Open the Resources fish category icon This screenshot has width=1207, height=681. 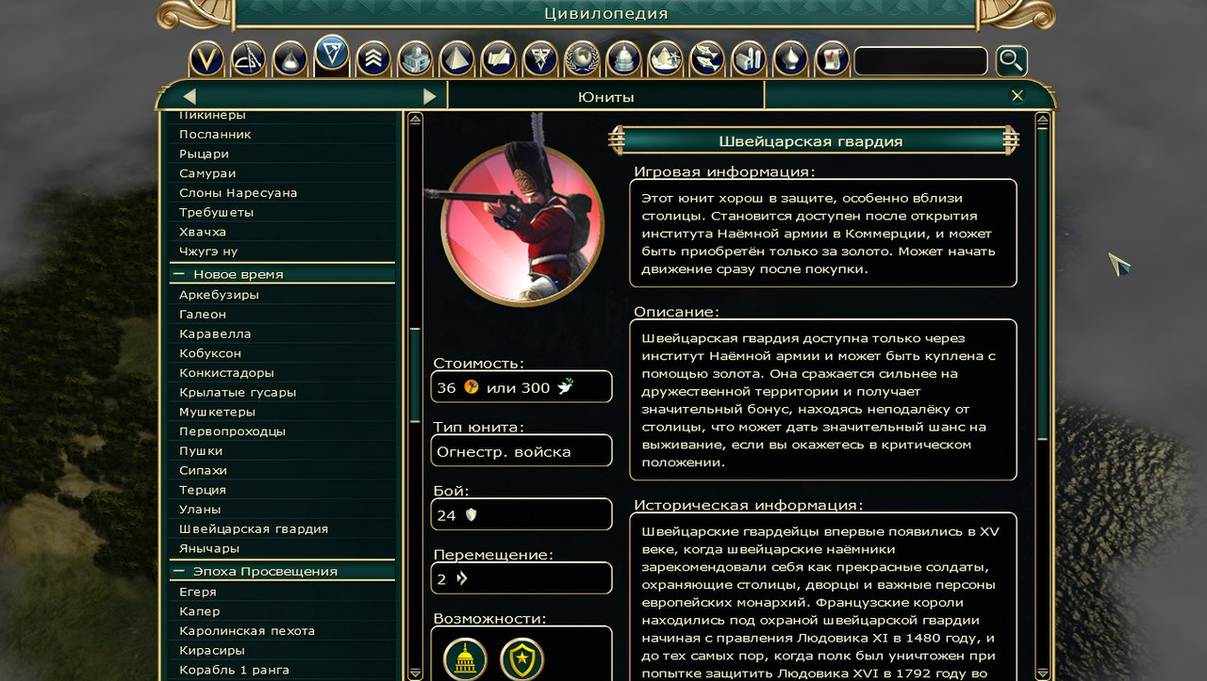click(706, 59)
